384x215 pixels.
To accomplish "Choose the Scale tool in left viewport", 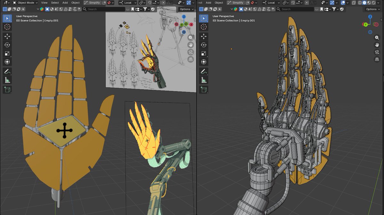I will coord(7,53).
